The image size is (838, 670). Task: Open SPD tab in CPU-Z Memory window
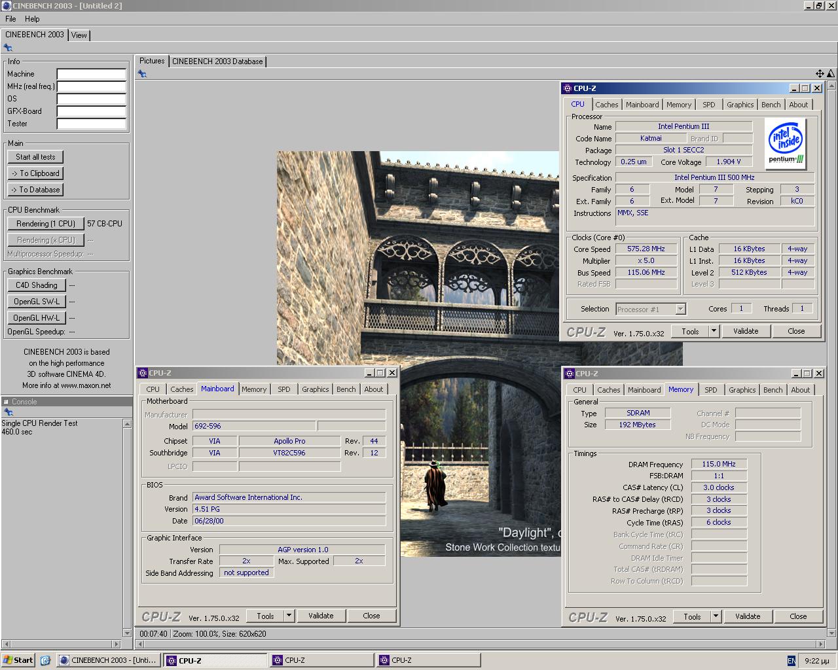click(x=710, y=390)
